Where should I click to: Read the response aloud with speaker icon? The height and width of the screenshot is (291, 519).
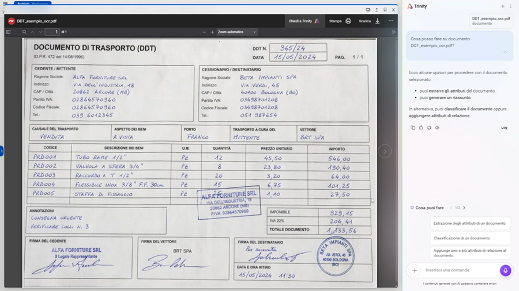[437, 128]
